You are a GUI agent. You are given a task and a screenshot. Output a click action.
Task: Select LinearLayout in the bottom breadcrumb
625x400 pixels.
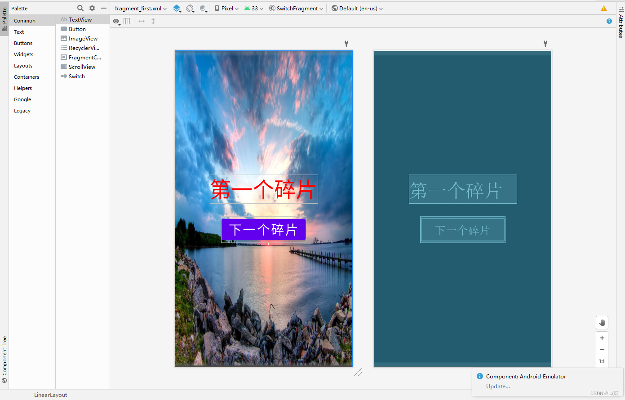point(50,395)
